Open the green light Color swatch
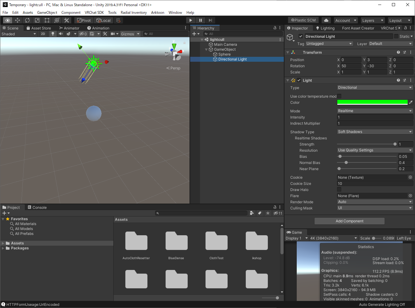 click(x=372, y=102)
